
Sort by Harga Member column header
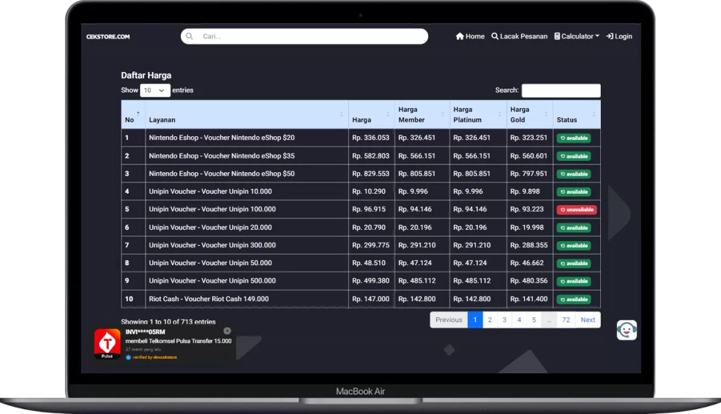coord(422,115)
